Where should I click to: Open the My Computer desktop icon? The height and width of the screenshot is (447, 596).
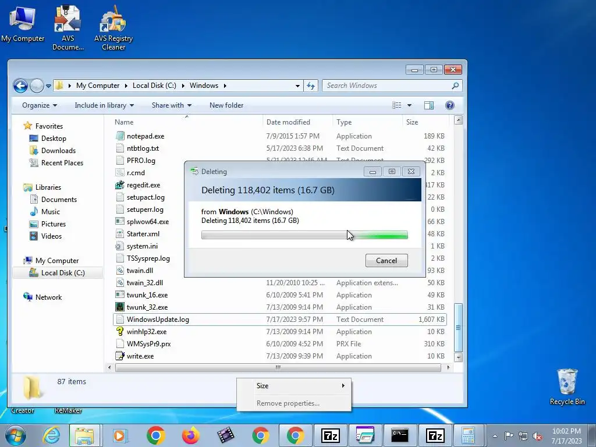[x=23, y=23]
